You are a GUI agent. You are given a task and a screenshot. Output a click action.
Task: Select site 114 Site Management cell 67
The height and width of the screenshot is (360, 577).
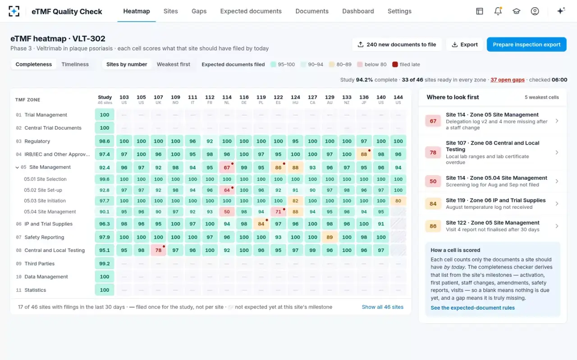(x=227, y=168)
